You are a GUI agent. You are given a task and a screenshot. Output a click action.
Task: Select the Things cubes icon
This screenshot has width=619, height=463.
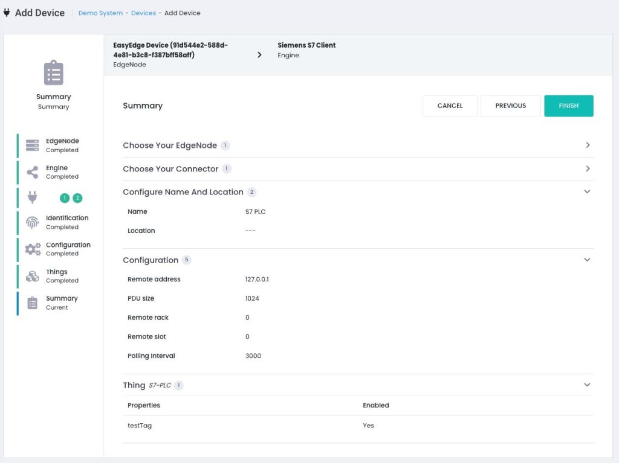(33, 276)
